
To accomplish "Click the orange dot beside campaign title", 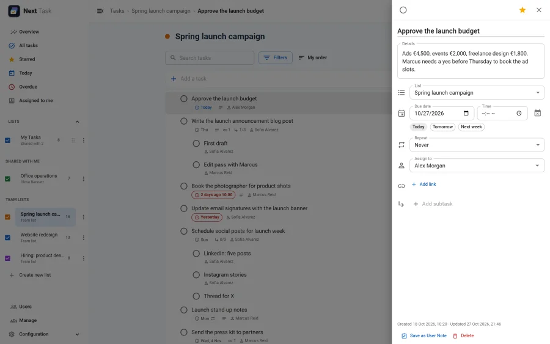I will 167,37.
